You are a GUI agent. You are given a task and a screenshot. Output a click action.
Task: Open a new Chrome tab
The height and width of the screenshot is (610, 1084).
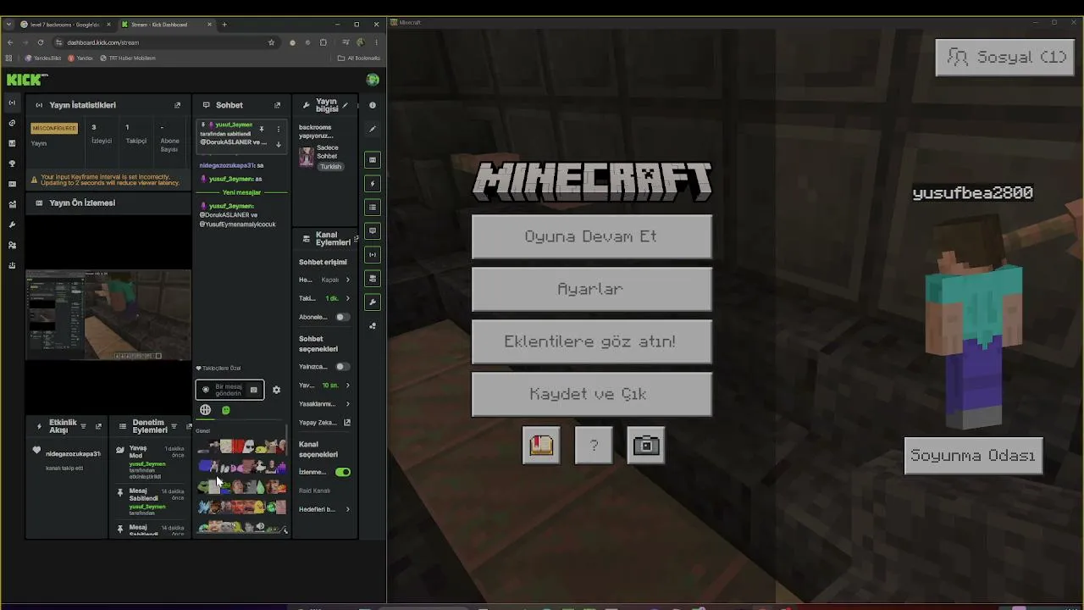click(224, 25)
